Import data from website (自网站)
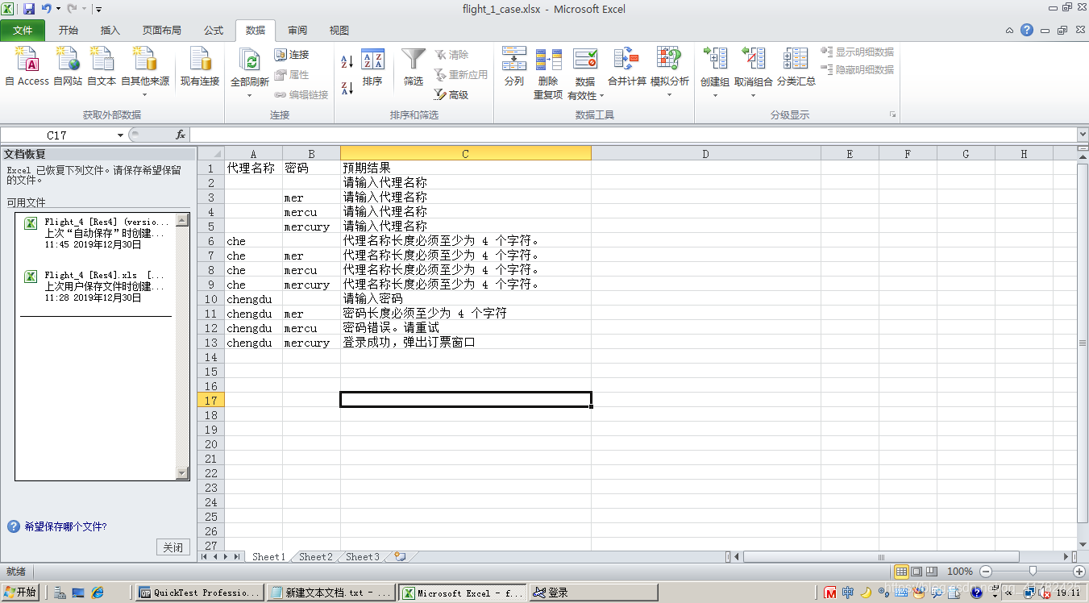Screen dimensions: 1089x603 [x=68, y=66]
